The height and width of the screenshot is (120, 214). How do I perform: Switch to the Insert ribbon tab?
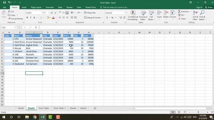(x=24, y=7)
